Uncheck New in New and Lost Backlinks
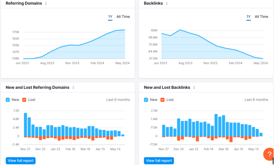The image size is (274, 165). click(x=146, y=100)
